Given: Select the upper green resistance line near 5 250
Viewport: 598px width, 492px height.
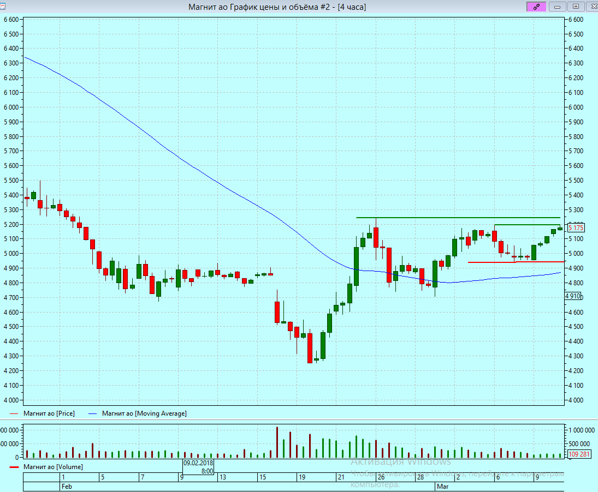Looking at the screenshot, I should point(458,218).
